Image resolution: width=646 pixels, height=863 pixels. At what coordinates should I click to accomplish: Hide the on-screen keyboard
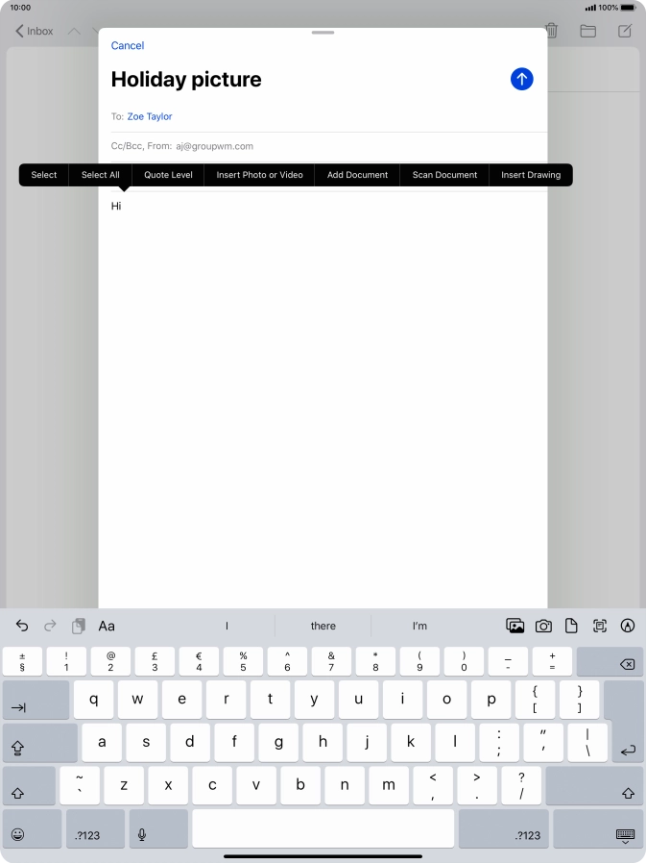point(625,834)
